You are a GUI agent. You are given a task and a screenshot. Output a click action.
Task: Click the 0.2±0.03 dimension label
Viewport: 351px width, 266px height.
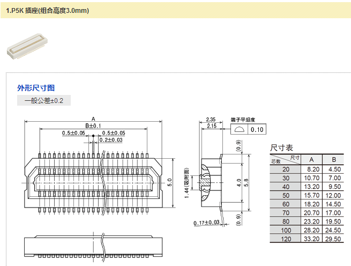[x=110, y=140]
